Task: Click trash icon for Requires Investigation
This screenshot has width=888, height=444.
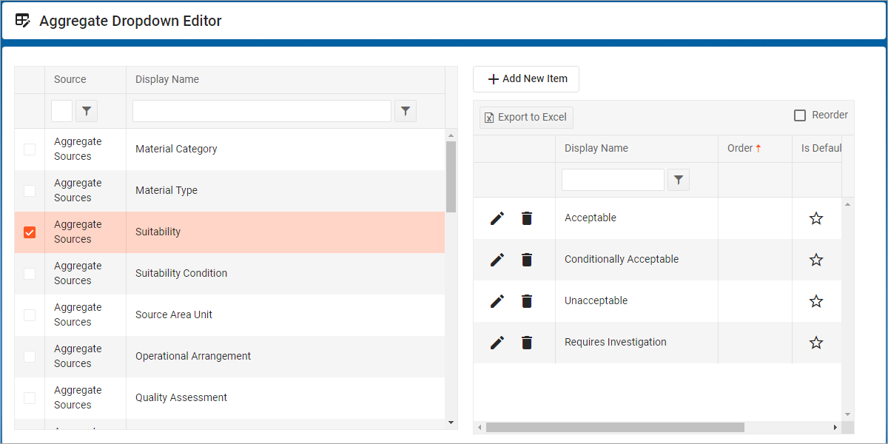Action: [527, 343]
